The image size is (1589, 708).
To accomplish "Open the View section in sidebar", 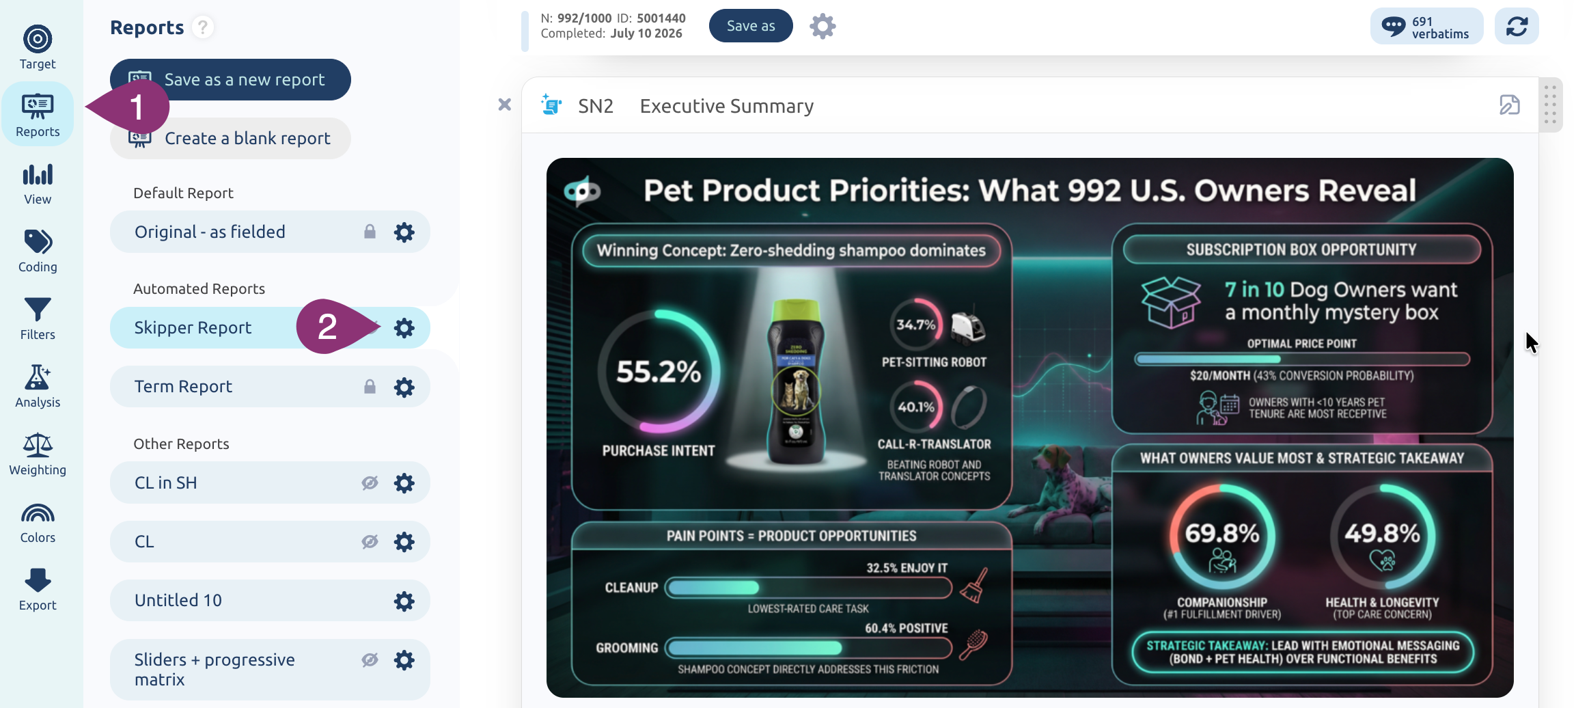I will 38,184.
